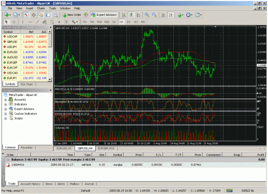Viewport: 268px width, 194px height.
Task: Switch chart to Bar chart icon
Action: 124,15
